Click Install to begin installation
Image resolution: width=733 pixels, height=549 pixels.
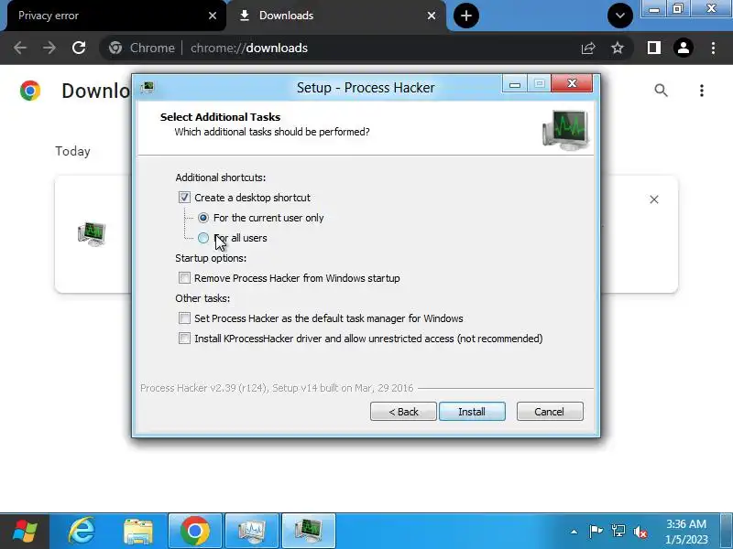click(x=472, y=411)
